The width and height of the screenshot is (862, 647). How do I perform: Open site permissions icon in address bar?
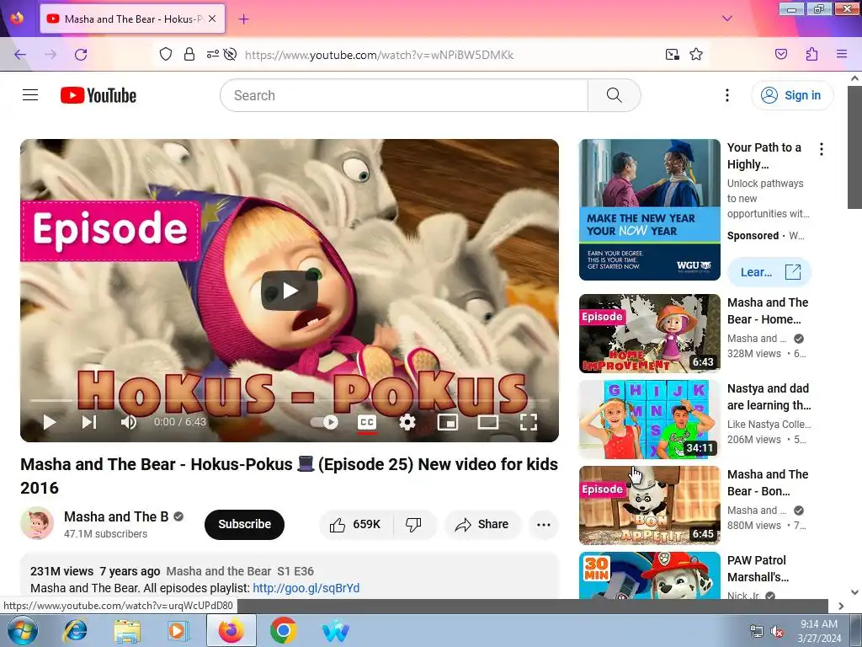(213, 54)
